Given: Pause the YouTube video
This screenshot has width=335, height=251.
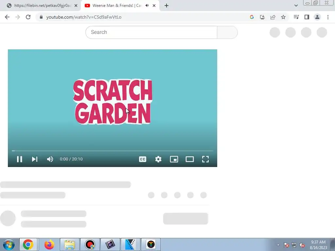Looking at the screenshot, I should pyautogui.click(x=19, y=159).
